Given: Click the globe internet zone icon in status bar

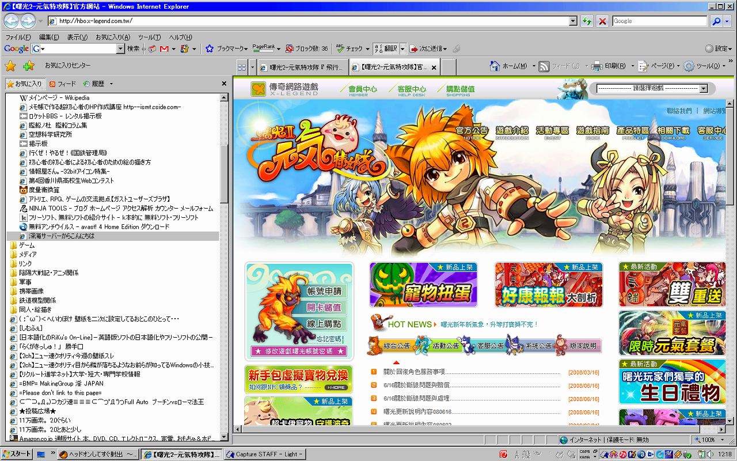Looking at the screenshot, I should pos(564,440).
